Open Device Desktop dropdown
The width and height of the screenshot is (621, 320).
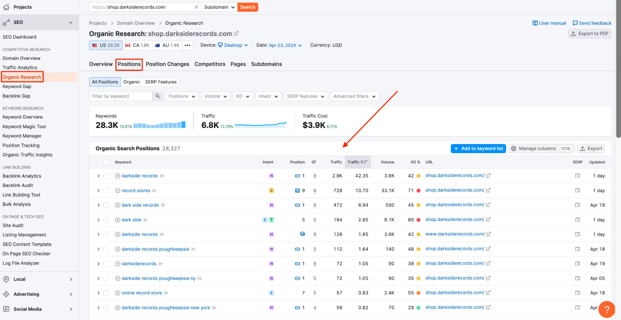pos(233,45)
